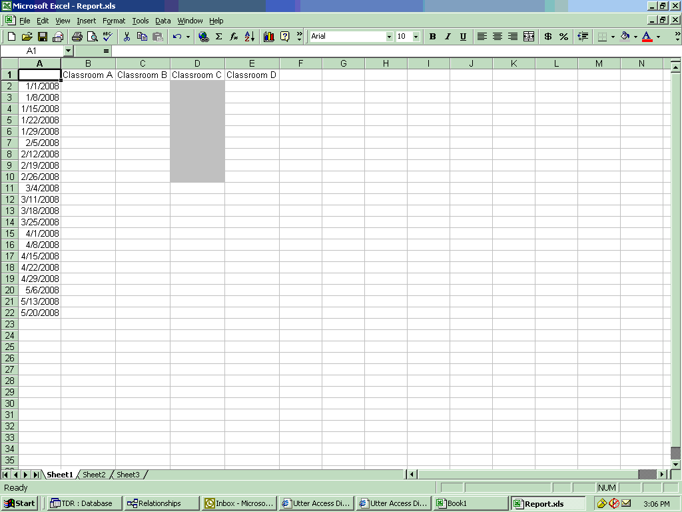This screenshot has height=512, width=682.
Task: Open the Insert menu
Action: click(x=86, y=21)
